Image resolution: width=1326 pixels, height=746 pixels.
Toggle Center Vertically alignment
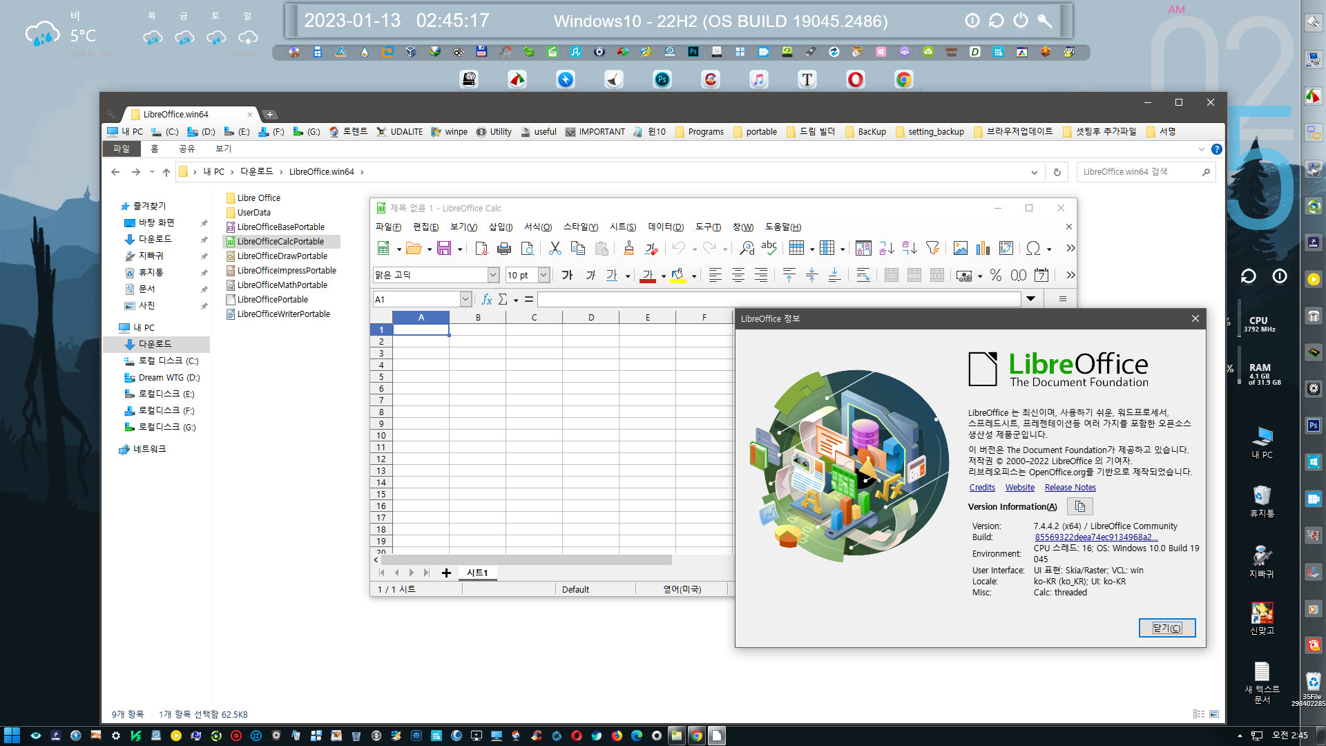click(811, 276)
